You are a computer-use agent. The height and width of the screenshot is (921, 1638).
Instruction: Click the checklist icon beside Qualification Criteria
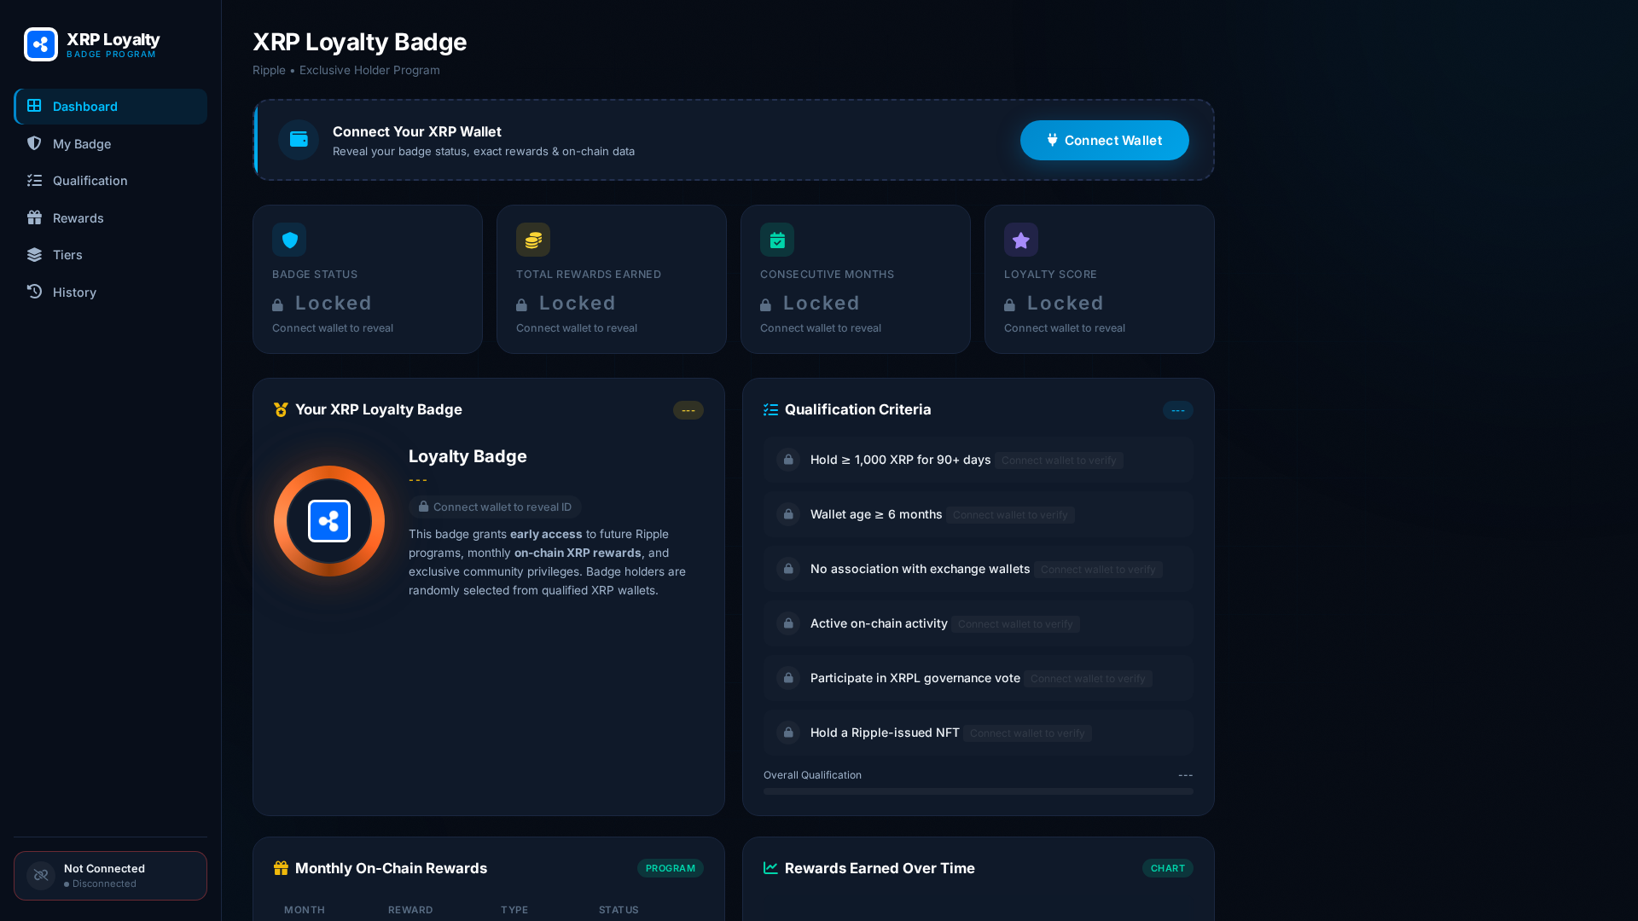point(770,410)
